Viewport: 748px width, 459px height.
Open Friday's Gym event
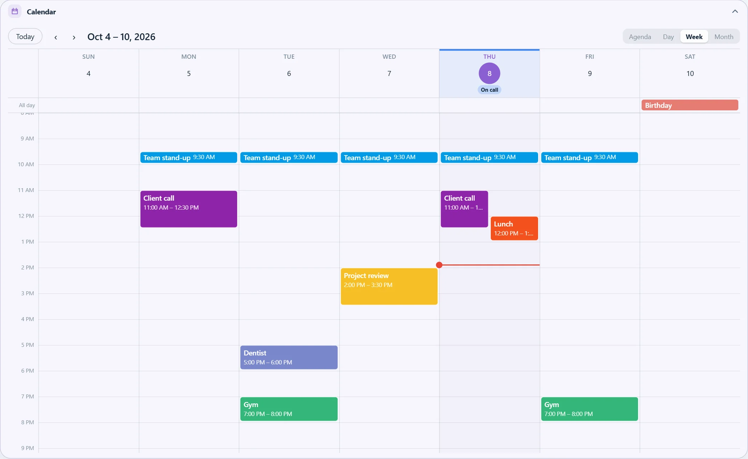589,409
